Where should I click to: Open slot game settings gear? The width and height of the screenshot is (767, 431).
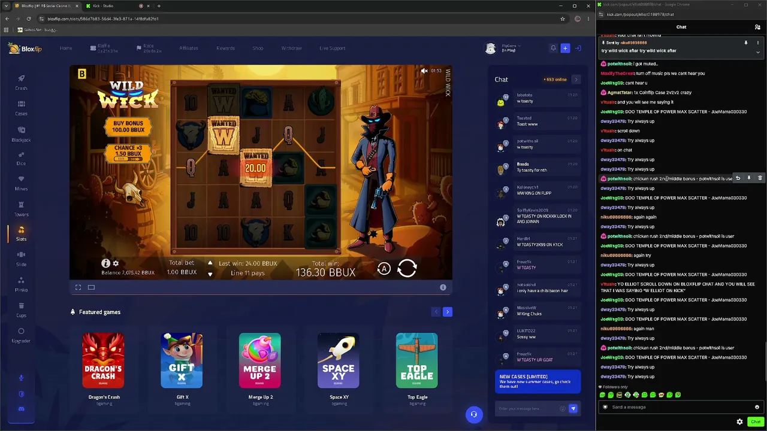coord(116,263)
